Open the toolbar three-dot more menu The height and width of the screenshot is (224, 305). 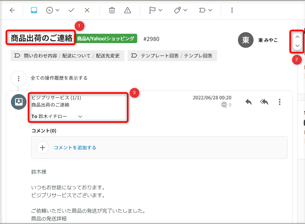click(x=232, y=10)
